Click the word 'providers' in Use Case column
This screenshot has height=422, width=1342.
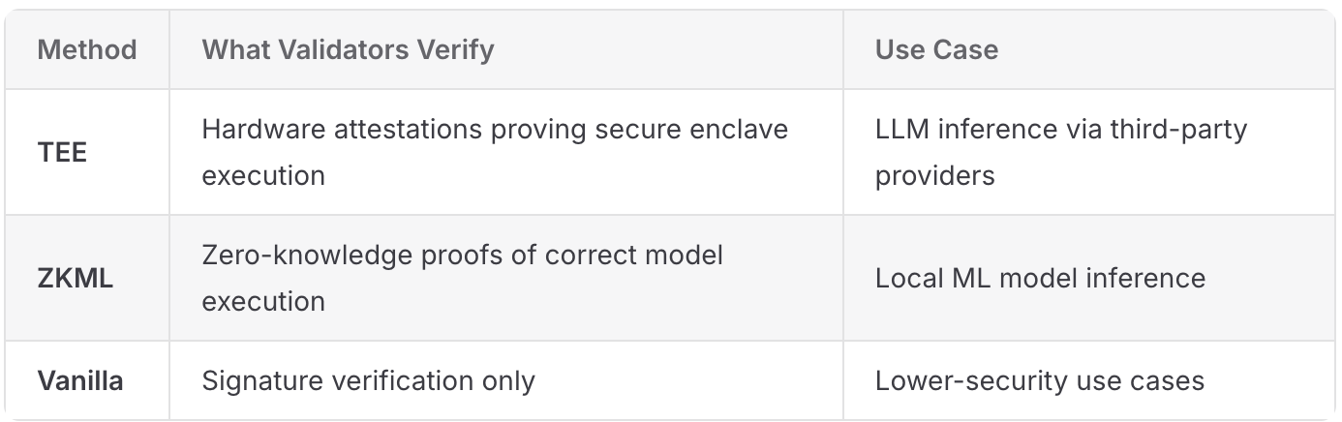coord(934,175)
